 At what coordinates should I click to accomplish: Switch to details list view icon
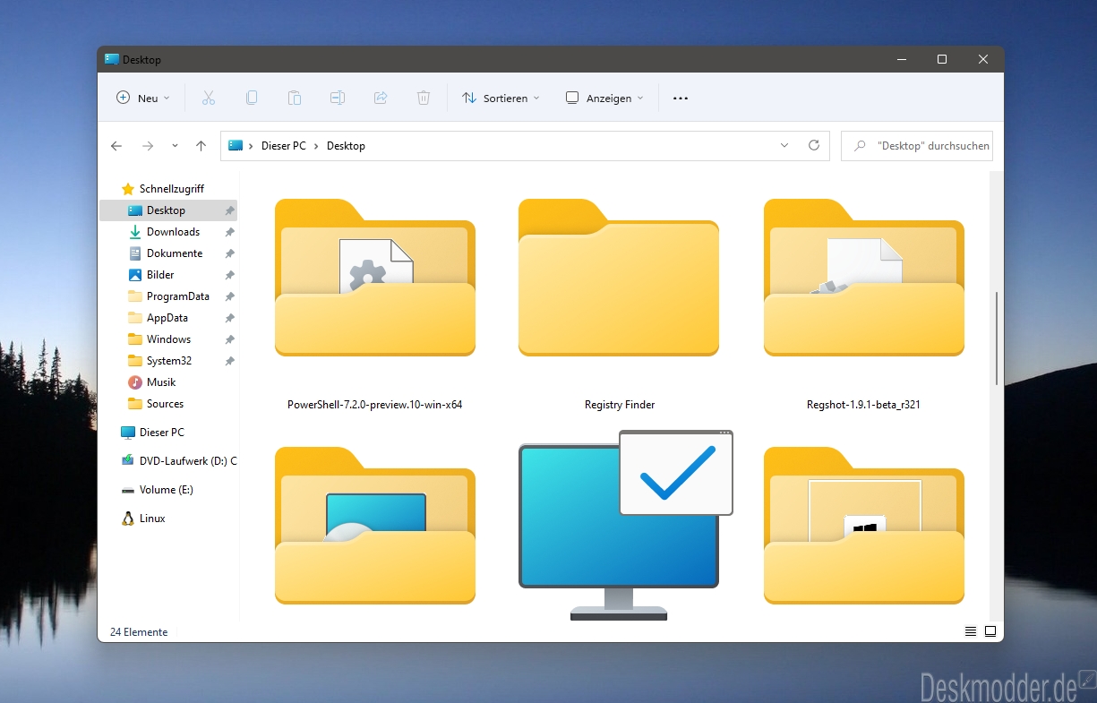coord(971,631)
